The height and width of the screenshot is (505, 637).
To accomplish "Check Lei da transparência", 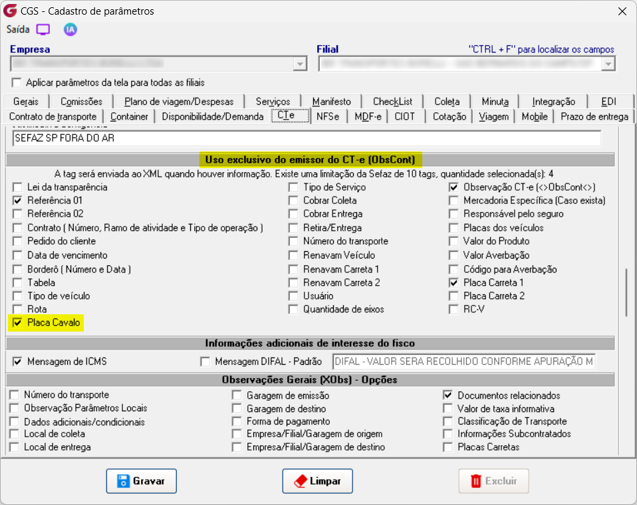I will coord(17,187).
